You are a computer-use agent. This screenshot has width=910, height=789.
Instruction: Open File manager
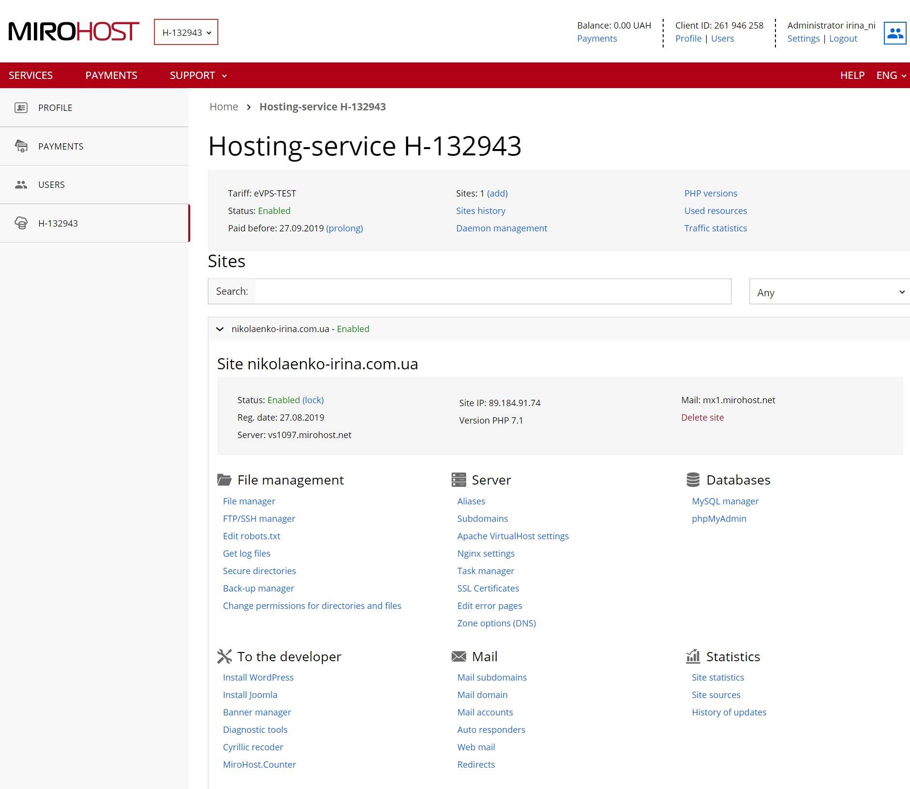point(249,501)
